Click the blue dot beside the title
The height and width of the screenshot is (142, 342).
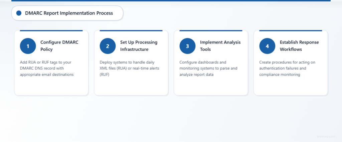click(19, 13)
